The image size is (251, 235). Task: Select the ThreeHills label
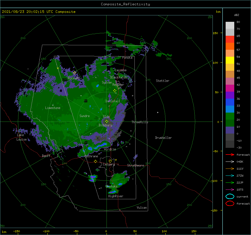coord(140,122)
